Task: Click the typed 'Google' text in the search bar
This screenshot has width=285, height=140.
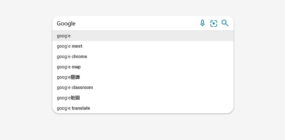Action: coord(66,23)
